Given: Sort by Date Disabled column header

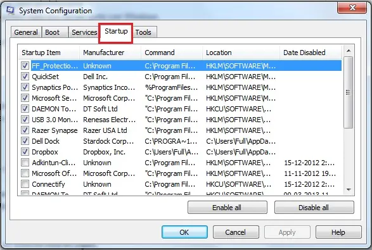Looking at the screenshot, I should pyautogui.click(x=311, y=53).
